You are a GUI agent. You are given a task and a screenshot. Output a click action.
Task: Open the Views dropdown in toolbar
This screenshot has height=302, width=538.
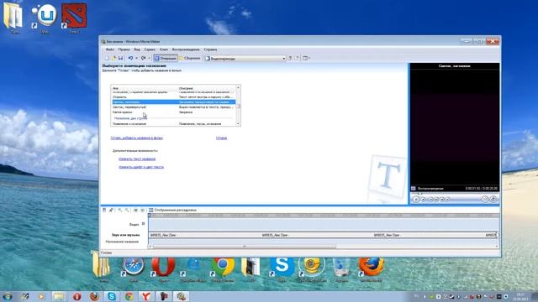(x=306, y=58)
